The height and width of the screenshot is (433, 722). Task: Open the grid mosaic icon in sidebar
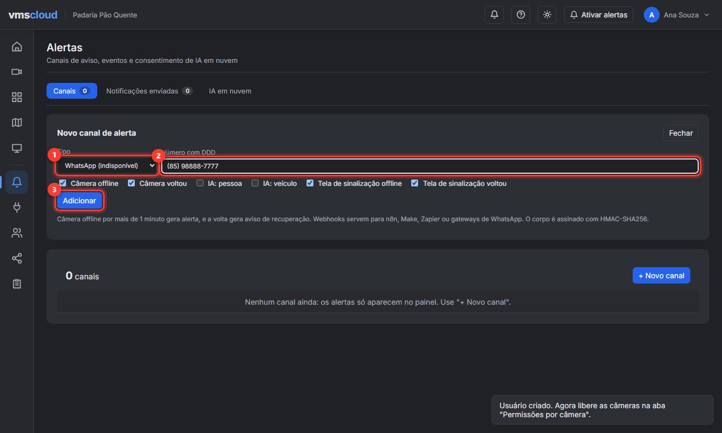click(x=17, y=97)
